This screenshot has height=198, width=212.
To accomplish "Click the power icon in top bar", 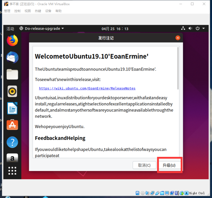I will point(198,29).
